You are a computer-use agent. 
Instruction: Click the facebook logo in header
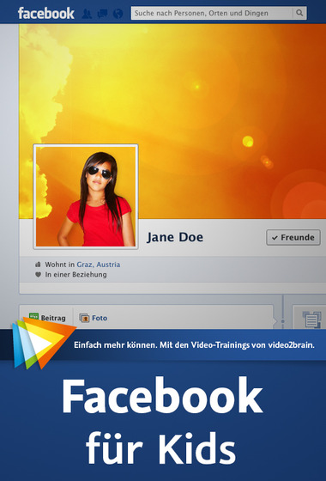coord(46,13)
